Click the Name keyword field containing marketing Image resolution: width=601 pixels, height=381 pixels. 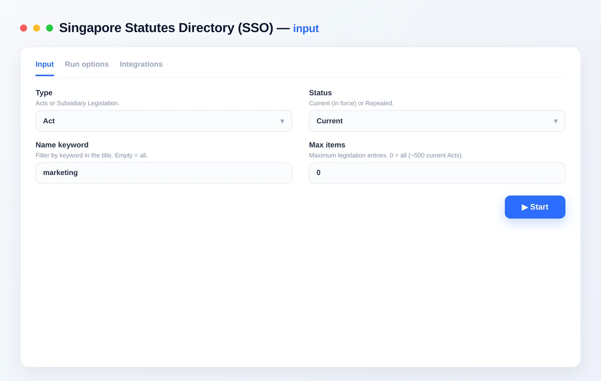pyautogui.click(x=164, y=173)
